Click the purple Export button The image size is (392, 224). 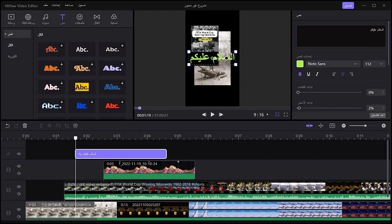click(348, 5)
